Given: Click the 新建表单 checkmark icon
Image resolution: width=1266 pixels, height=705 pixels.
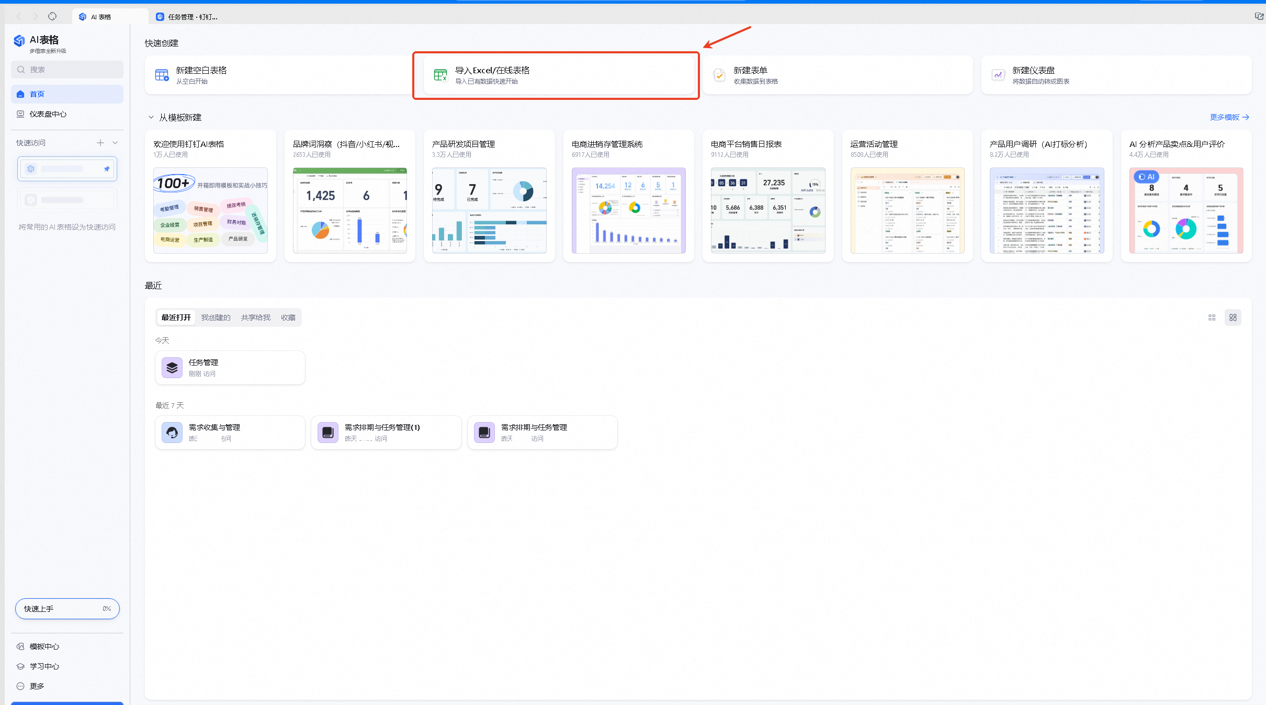Looking at the screenshot, I should (x=719, y=75).
